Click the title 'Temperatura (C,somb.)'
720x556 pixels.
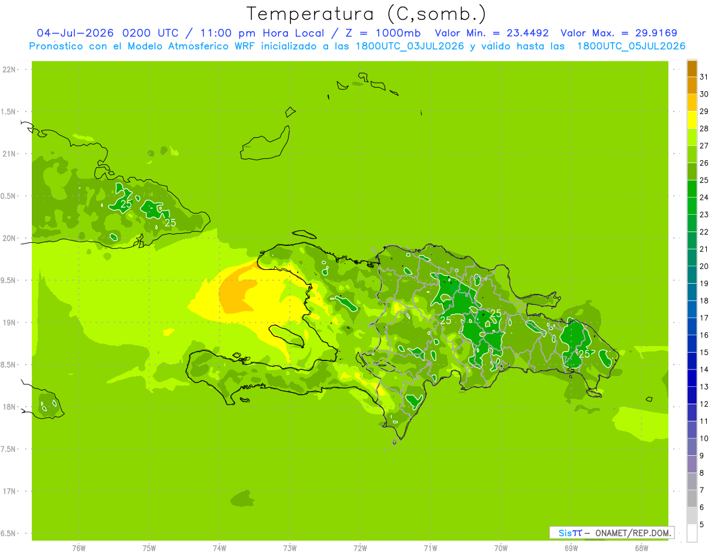click(x=367, y=14)
